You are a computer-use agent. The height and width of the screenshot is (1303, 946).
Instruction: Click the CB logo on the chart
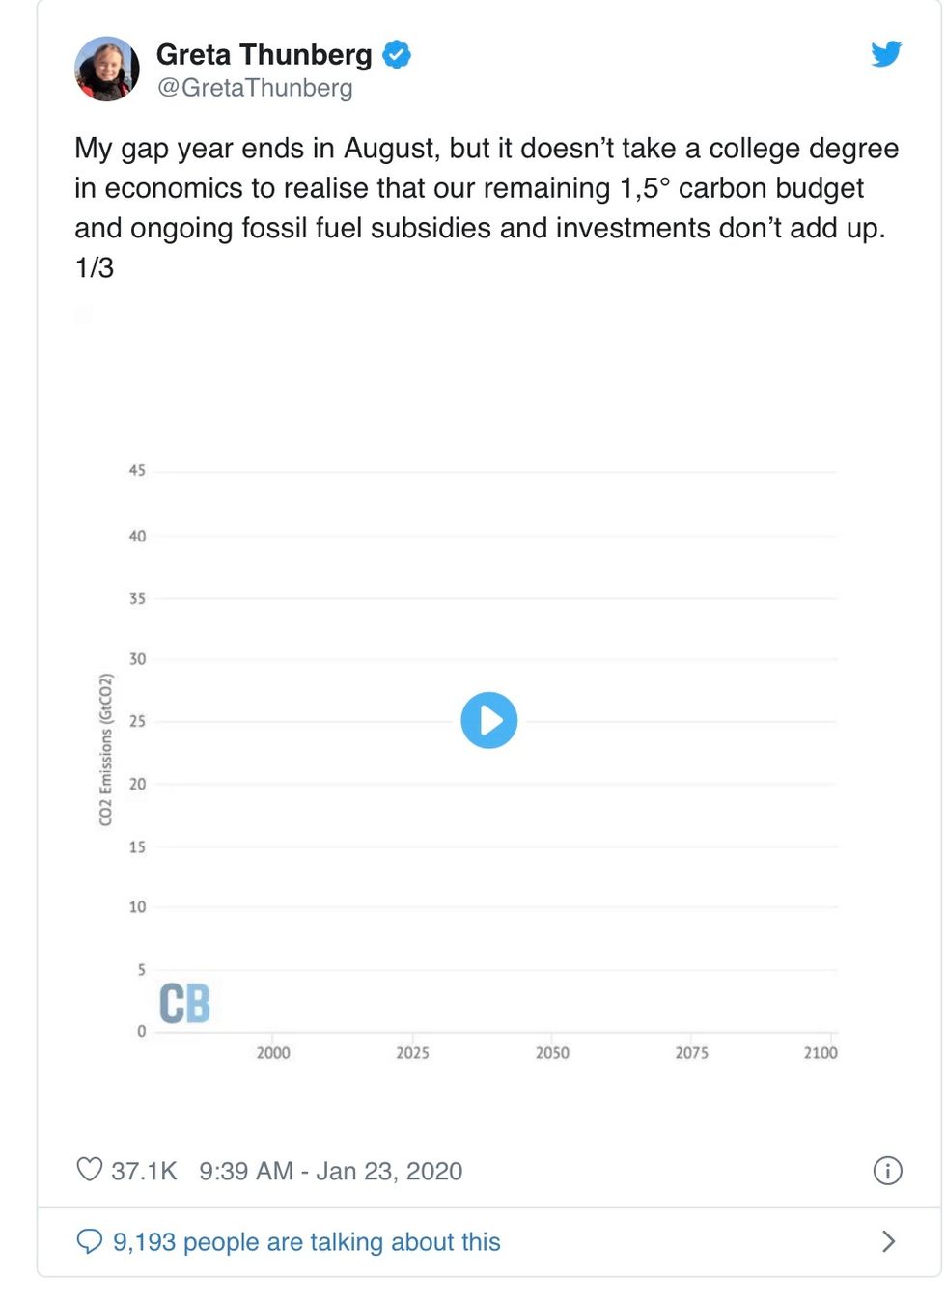184,1003
